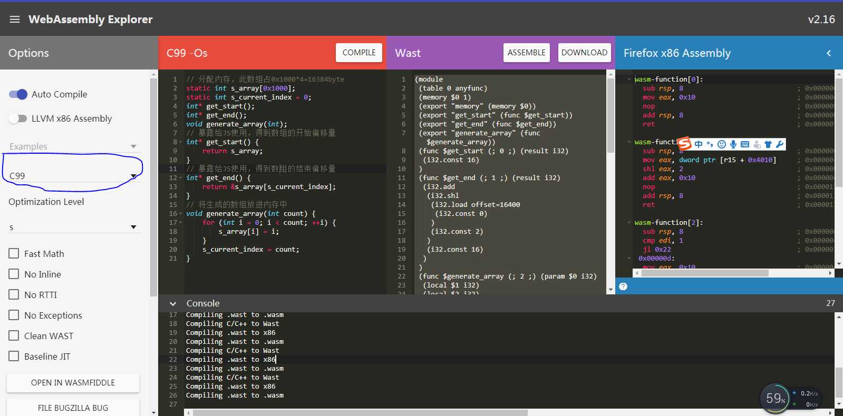
Task: Check the No Inline option
Action: point(14,274)
